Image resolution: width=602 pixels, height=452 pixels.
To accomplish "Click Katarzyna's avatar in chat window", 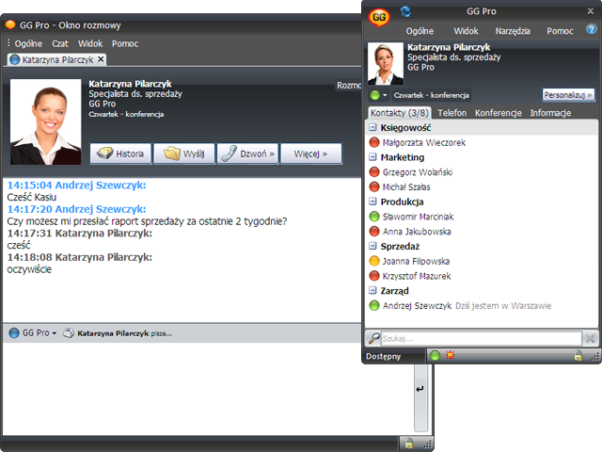I will (x=46, y=121).
